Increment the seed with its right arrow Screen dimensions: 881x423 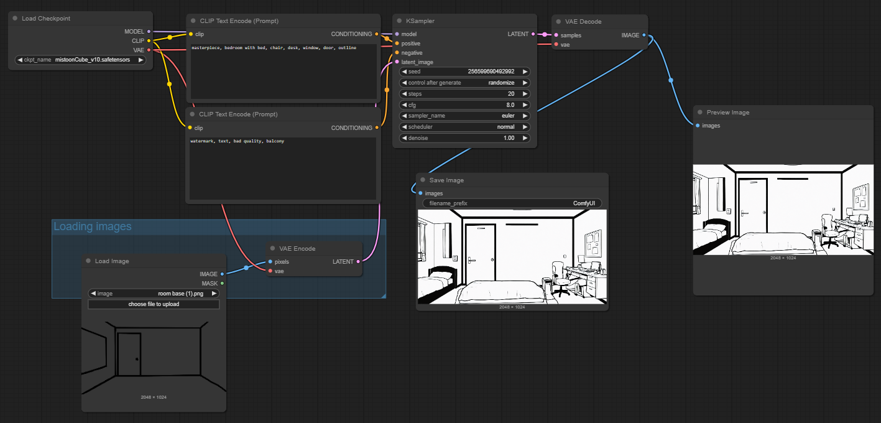click(525, 72)
